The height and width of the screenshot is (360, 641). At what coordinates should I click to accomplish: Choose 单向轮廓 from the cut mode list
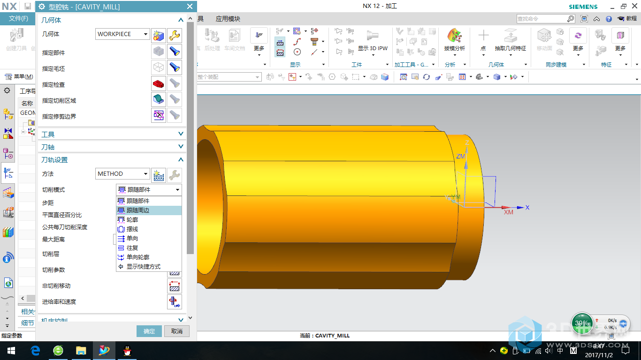(x=149, y=257)
